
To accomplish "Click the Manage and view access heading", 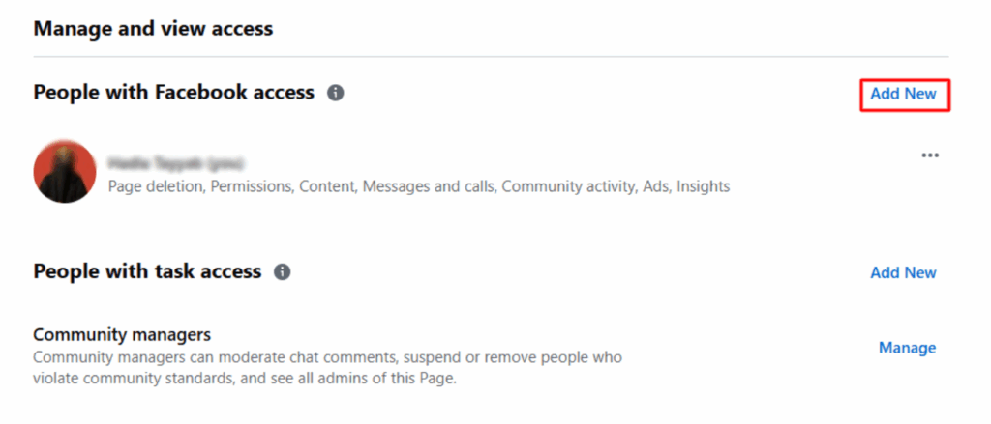I will pyautogui.click(x=153, y=29).
